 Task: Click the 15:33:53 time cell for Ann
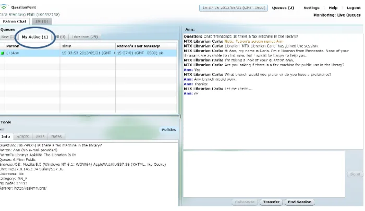[x=88, y=53]
